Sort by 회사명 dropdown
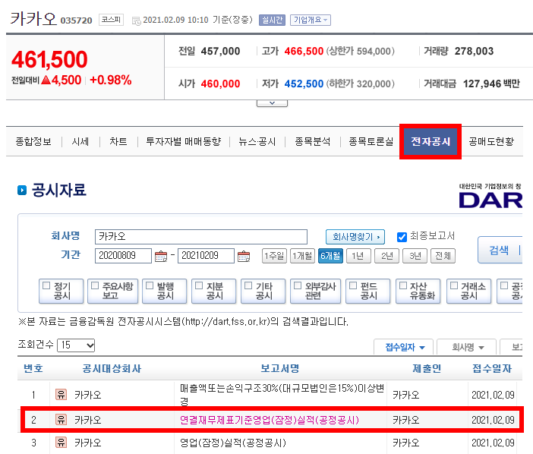Viewport: 533px width, 454px height. [466, 347]
